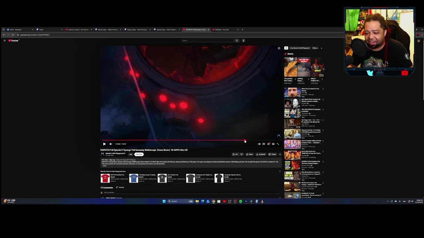Share the video via Share button

tap(249, 154)
